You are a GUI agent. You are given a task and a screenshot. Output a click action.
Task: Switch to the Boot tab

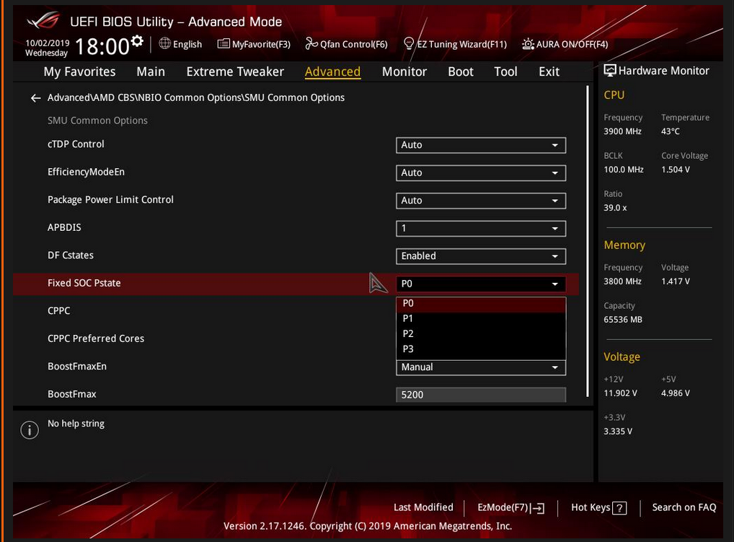461,71
